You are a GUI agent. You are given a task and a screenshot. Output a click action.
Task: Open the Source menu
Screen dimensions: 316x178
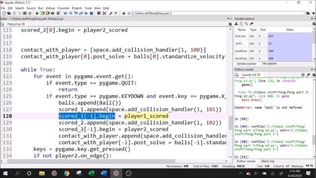coord(31,8)
